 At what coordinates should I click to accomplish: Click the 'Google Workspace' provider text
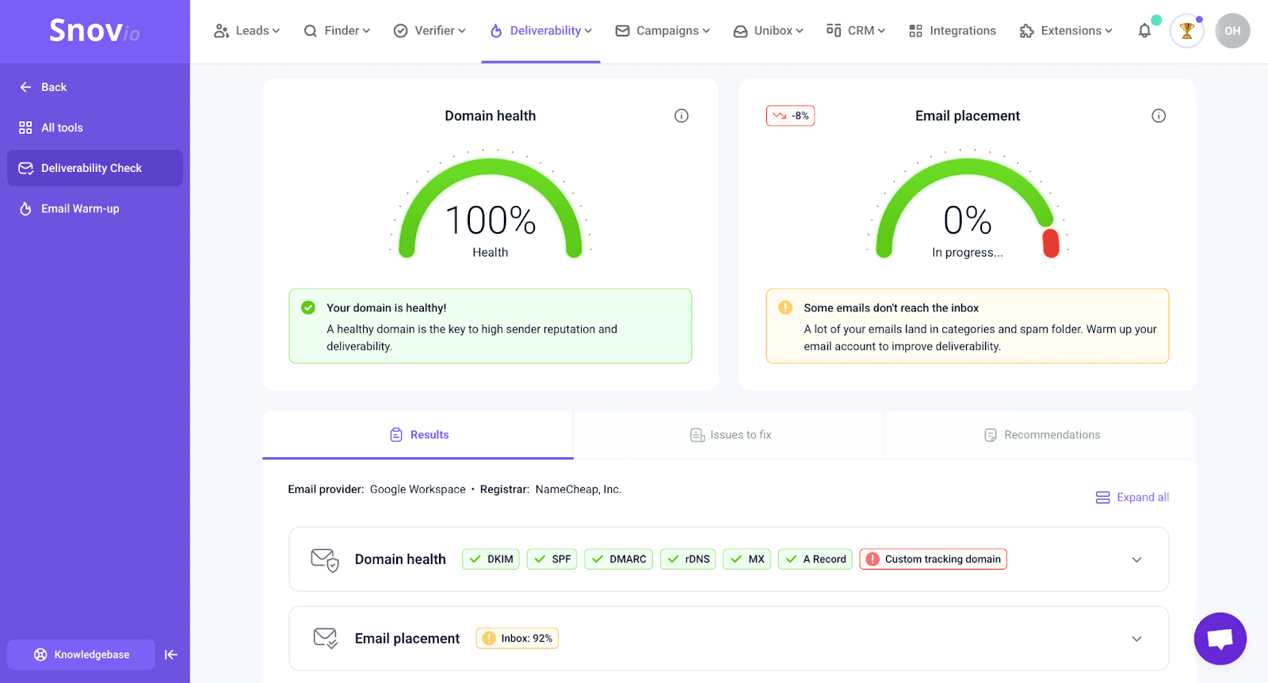click(x=418, y=490)
